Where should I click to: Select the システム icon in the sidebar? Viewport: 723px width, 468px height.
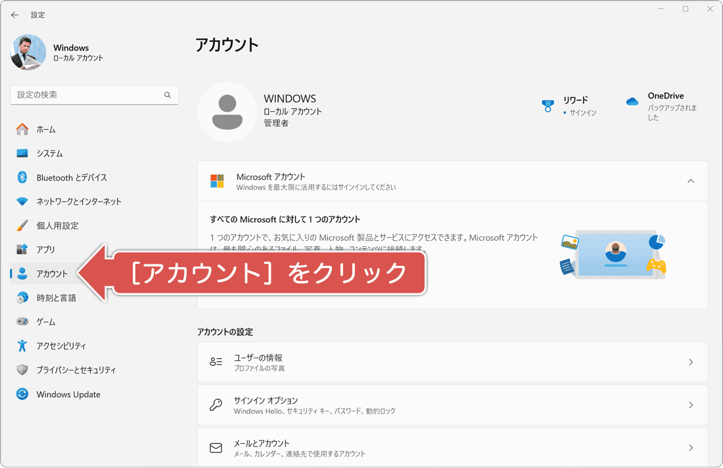(22, 153)
